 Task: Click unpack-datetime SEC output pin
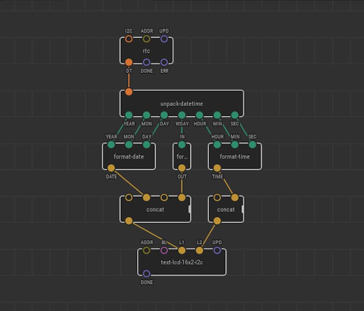[235, 115]
